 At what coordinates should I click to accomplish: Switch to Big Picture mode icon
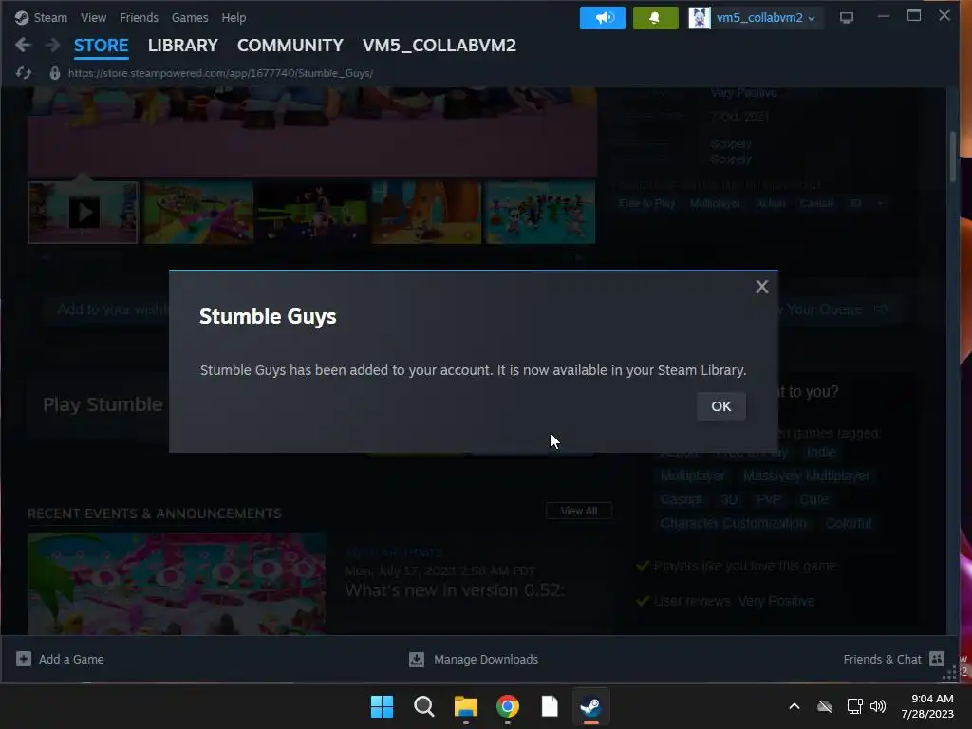[x=846, y=17]
